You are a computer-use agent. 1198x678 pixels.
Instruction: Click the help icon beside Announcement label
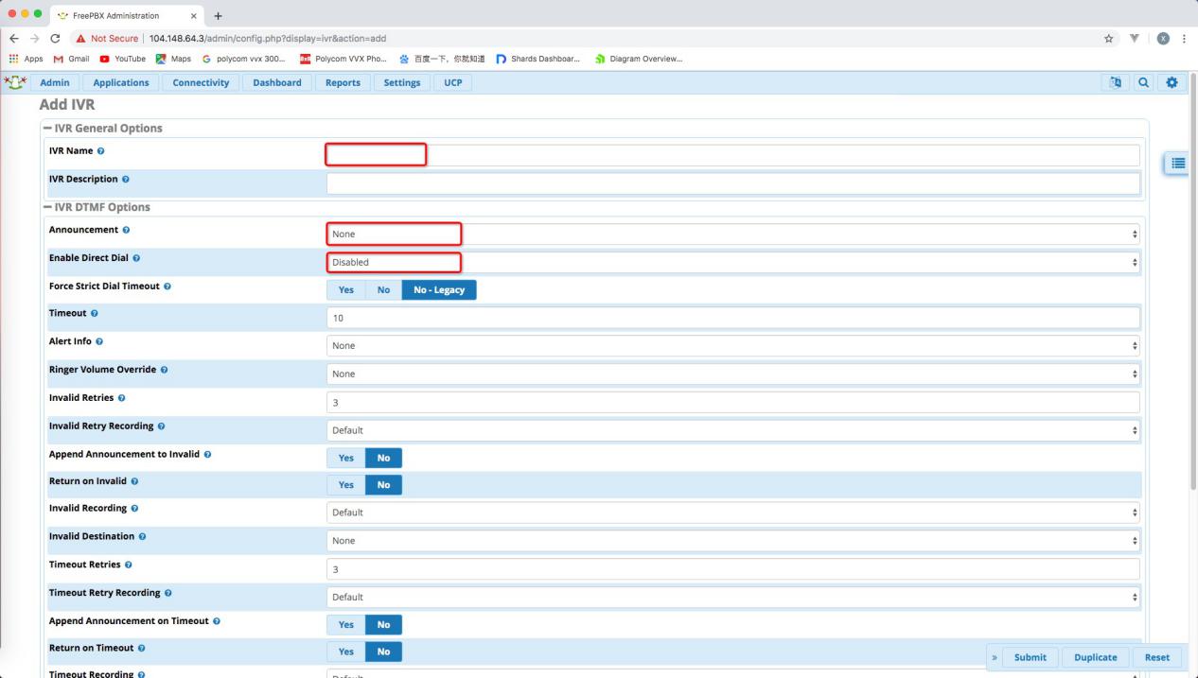click(x=127, y=230)
